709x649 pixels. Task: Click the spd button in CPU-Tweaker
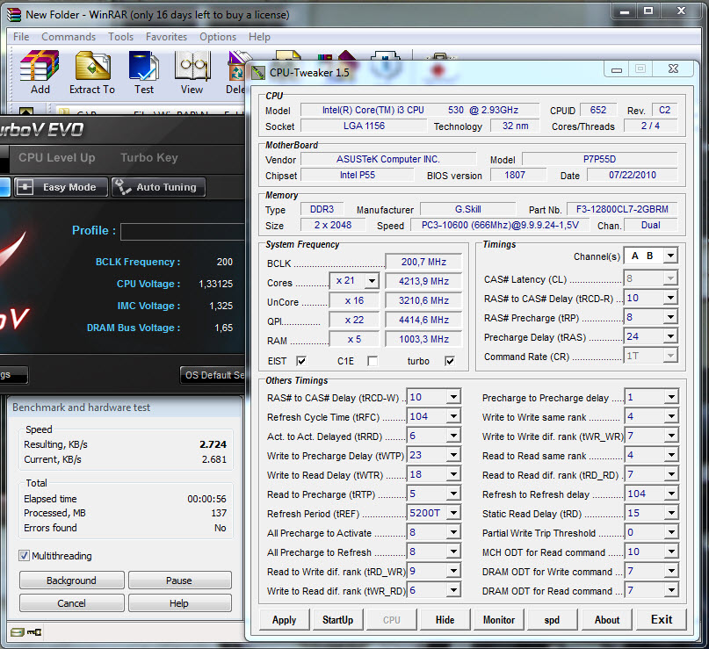[x=552, y=619]
